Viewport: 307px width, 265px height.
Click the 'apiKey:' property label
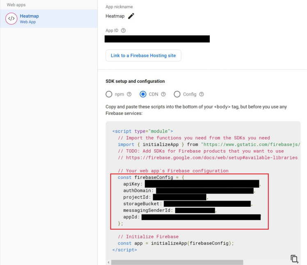tap(133, 184)
